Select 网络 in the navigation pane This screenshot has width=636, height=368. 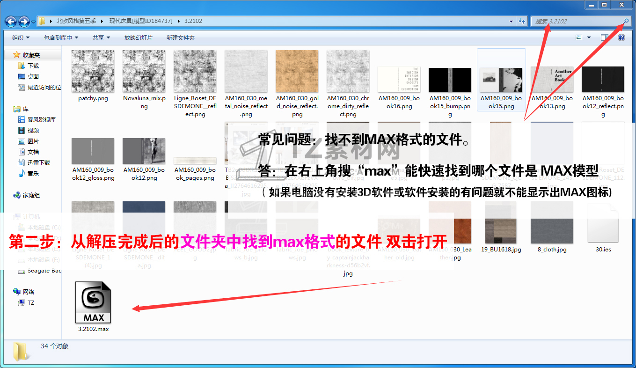click(x=28, y=292)
